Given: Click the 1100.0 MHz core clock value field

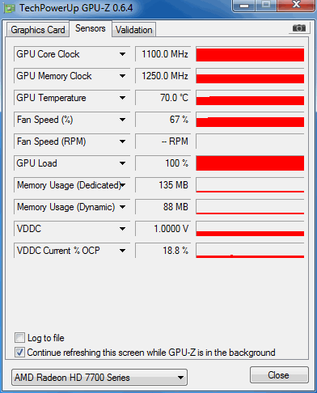Looking at the screenshot, I should coord(163,54).
